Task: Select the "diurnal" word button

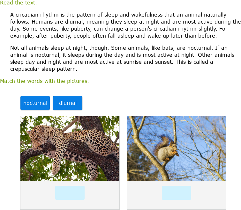Action: (x=68, y=103)
